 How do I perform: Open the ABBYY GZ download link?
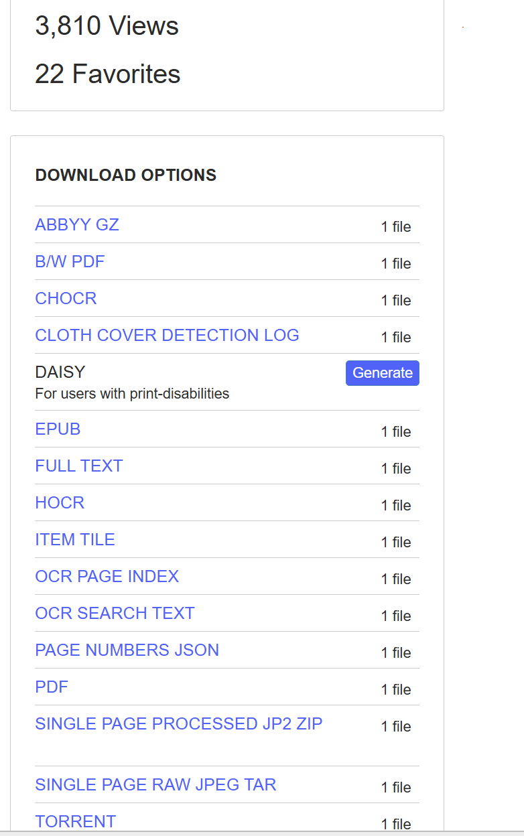click(x=77, y=225)
